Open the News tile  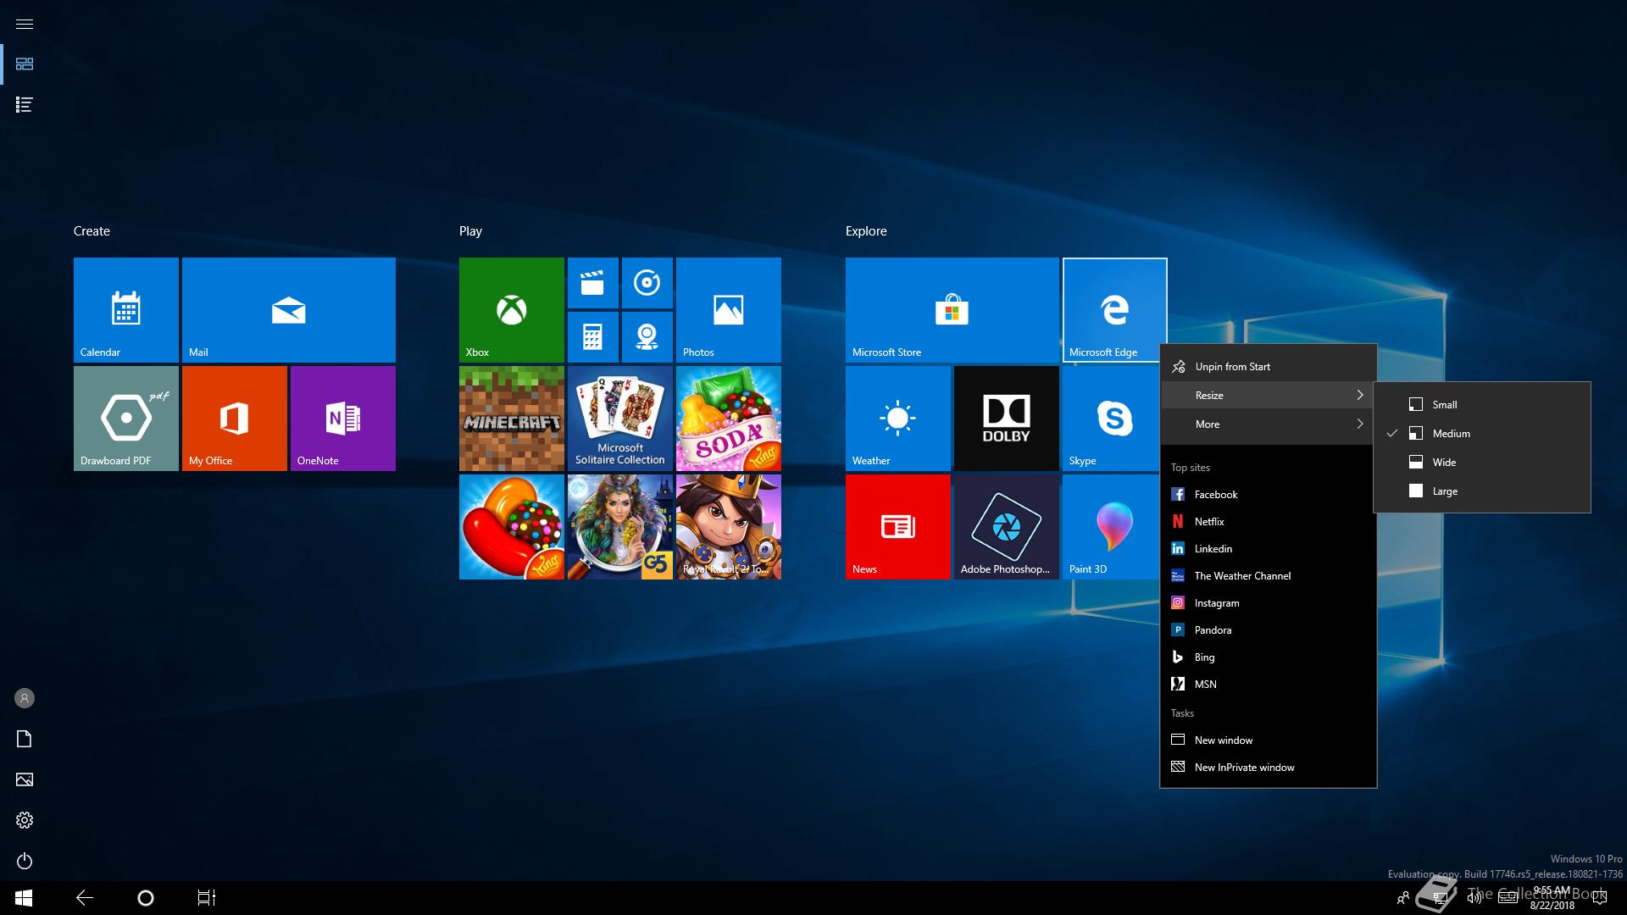click(x=897, y=527)
